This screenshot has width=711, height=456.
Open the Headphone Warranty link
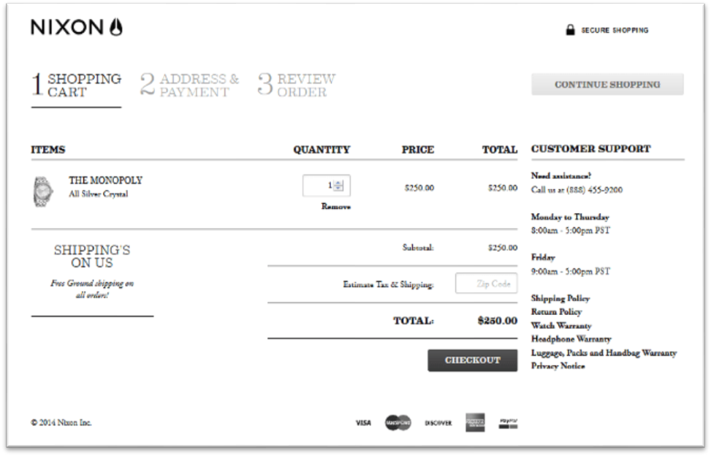[571, 339]
